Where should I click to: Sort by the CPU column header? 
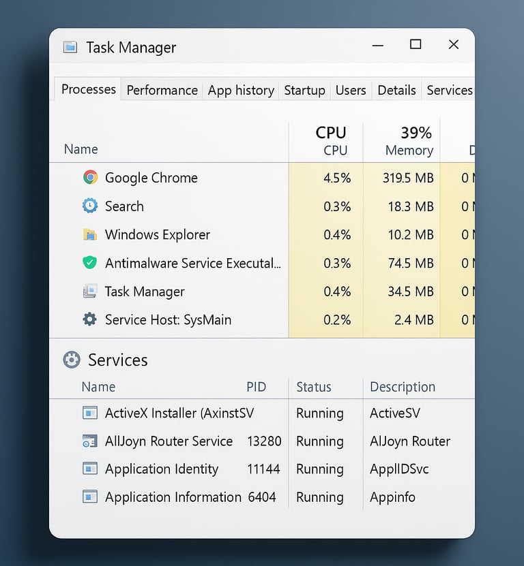pyautogui.click(x=331, y=141)
